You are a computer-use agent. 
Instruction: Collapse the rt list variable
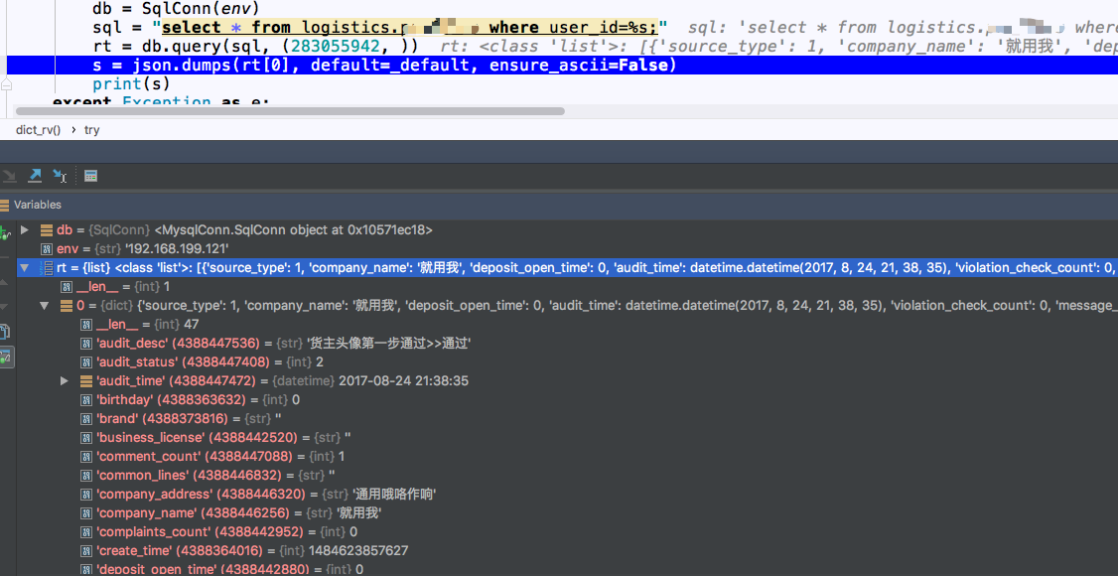click(24, 267)
